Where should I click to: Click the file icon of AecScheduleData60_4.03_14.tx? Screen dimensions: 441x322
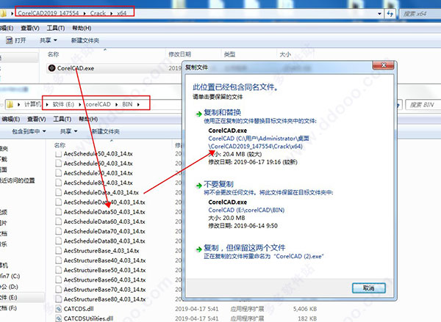pos(59,222)
